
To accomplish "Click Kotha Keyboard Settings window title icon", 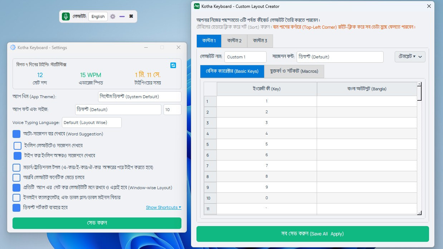I will pyautogui.click(x=13, y=47).
